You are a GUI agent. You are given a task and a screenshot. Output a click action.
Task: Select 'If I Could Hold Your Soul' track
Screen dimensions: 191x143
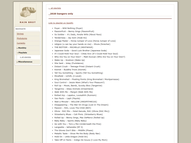pos(86,54)
